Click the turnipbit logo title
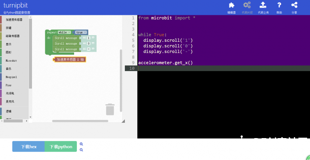310x160 pixels. point(16,5)
